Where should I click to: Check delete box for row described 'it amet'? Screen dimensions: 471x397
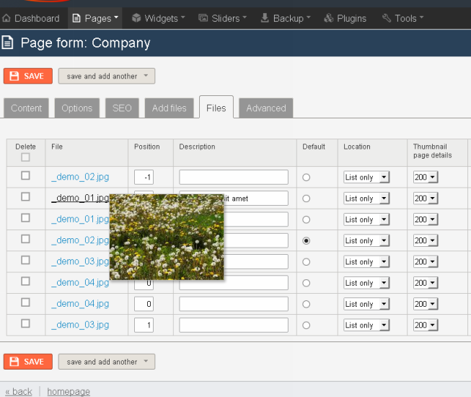coord(25,197)
